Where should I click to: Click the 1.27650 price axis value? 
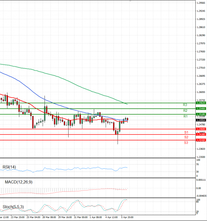pos(201,52)
